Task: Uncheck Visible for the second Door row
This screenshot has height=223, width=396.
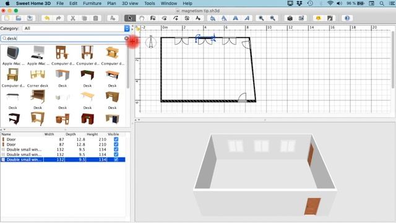Action: pos(116,144)
